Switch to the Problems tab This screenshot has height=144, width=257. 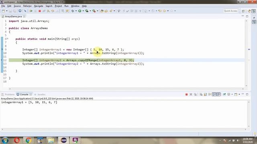(x=8, y=94)
